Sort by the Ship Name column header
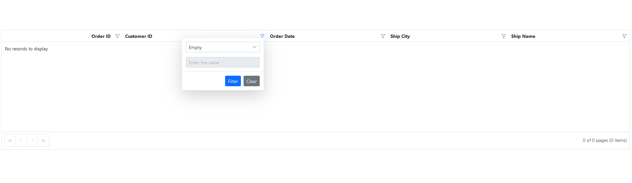Screen dimensions: 632x183 [523, 36]
